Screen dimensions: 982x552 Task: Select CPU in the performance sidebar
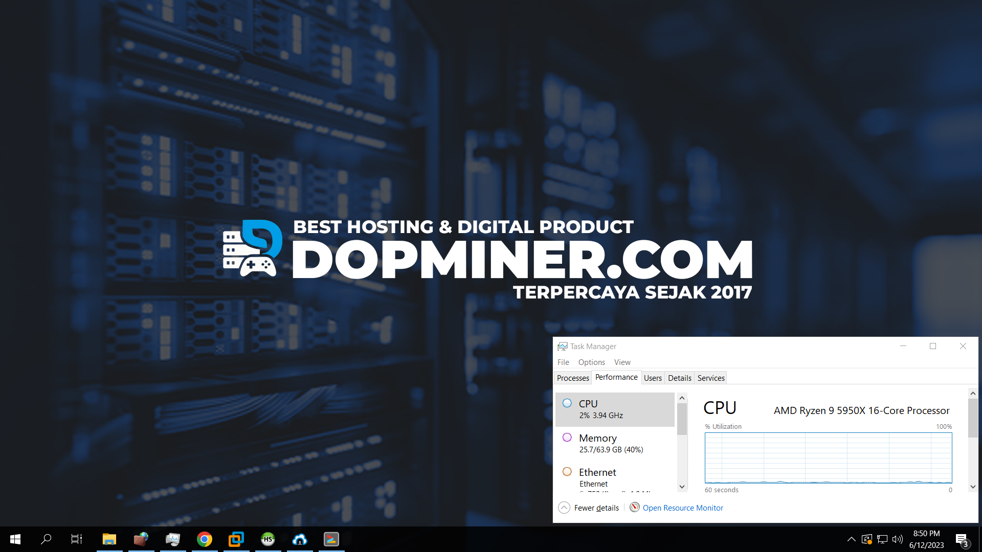coord(615,409)
